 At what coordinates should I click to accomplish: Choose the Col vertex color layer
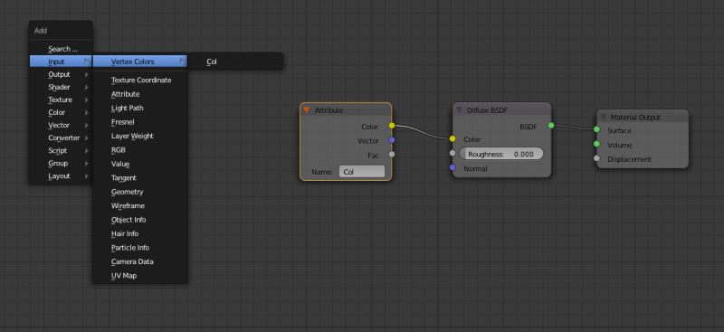pyautogui.click(x=235, y=62)
